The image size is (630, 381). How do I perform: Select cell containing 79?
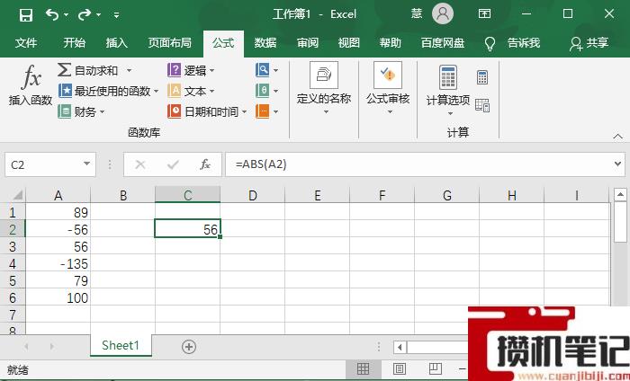[58, 280]
